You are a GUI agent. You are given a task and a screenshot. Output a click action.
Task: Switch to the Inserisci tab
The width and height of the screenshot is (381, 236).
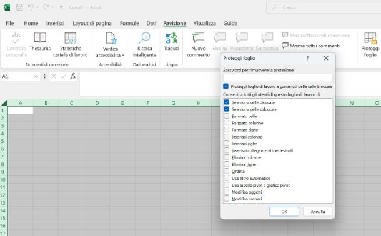(55, 23)
